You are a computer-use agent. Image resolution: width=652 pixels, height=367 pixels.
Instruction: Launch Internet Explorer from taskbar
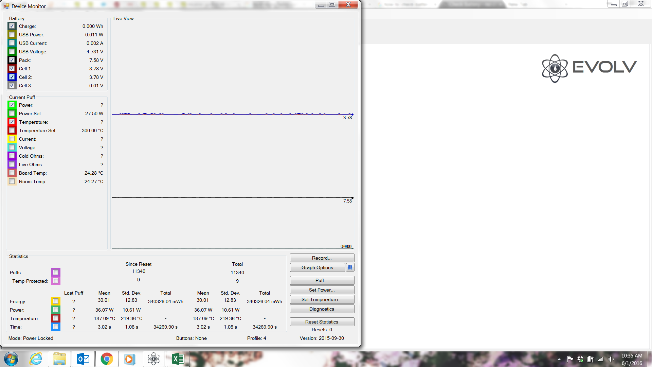pos(36,359)
